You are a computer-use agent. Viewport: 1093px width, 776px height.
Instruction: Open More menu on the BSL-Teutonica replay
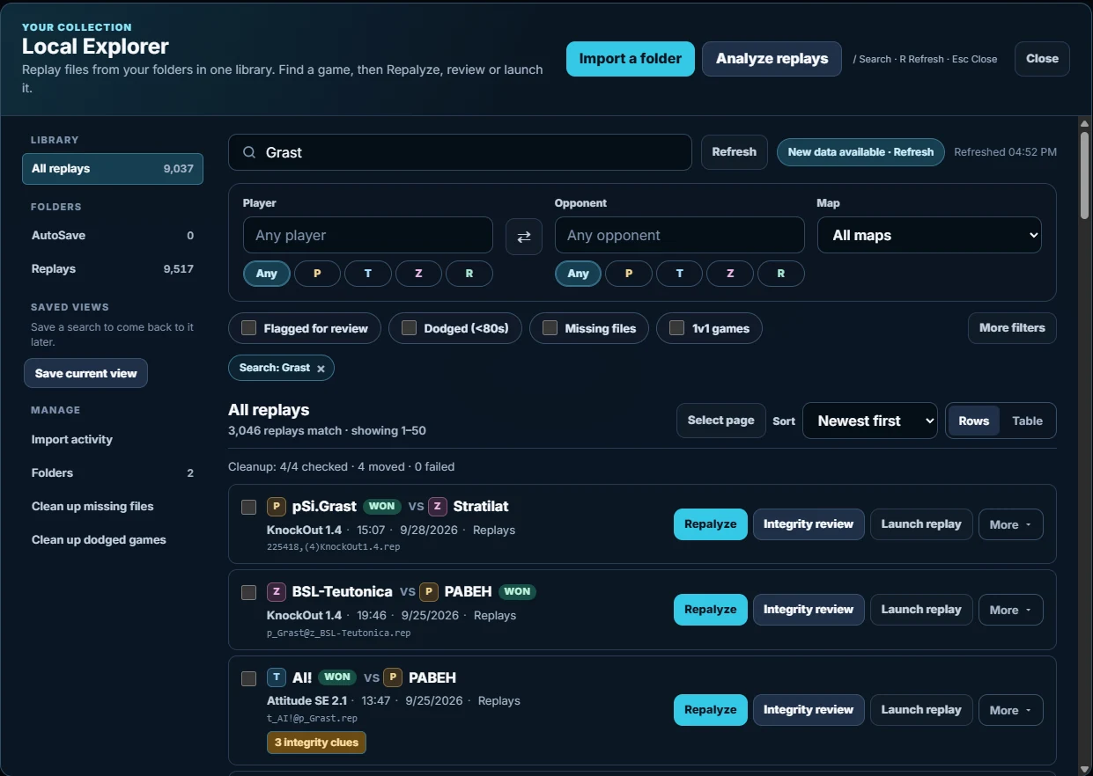pos(1011,610)
